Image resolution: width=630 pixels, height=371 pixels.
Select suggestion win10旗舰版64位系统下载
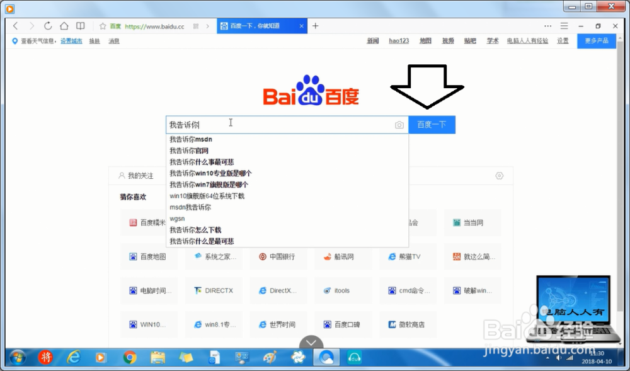[287, 196]
